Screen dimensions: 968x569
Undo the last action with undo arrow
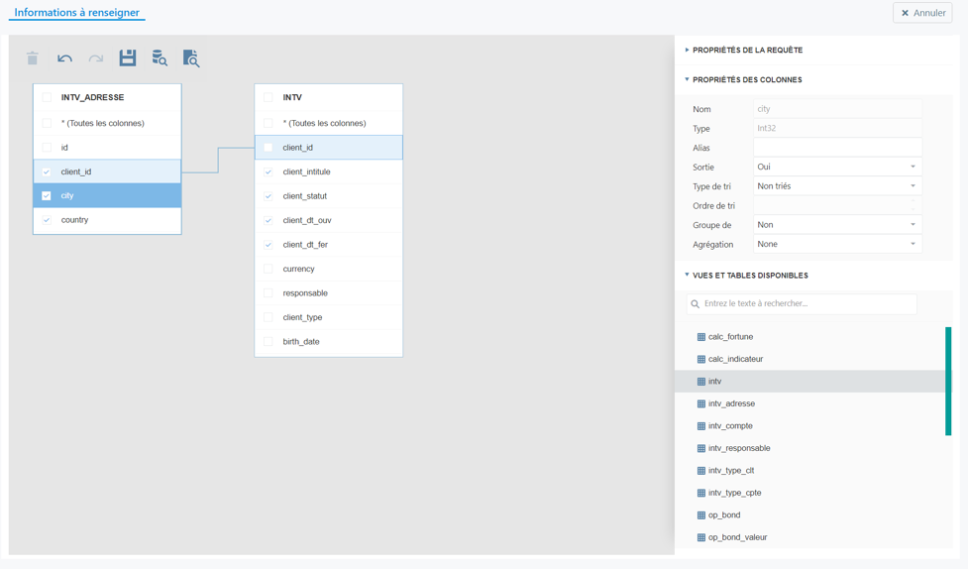tap(64, 58)
